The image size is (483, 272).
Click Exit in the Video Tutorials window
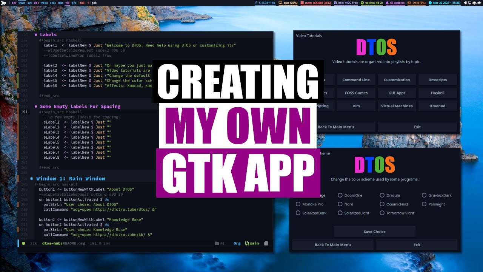[417, 127]
